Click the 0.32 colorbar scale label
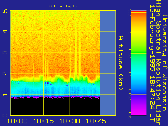Viewport: 168px width, 126px height. (x=130, y=53)
